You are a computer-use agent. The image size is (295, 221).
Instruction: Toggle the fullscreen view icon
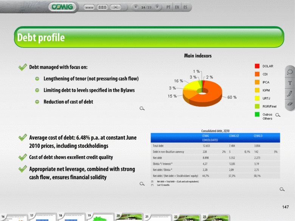click(115, 7)
